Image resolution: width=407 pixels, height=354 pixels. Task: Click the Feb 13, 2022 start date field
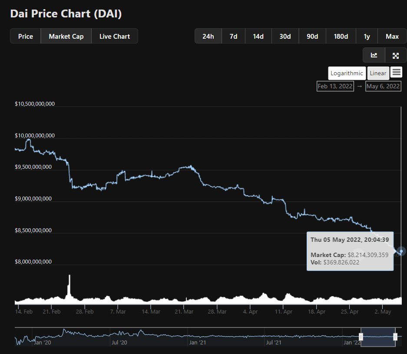(x=335, y=86)
